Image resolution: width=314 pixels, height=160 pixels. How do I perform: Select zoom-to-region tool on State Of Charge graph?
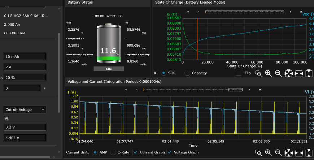click(x=258, y=74)
